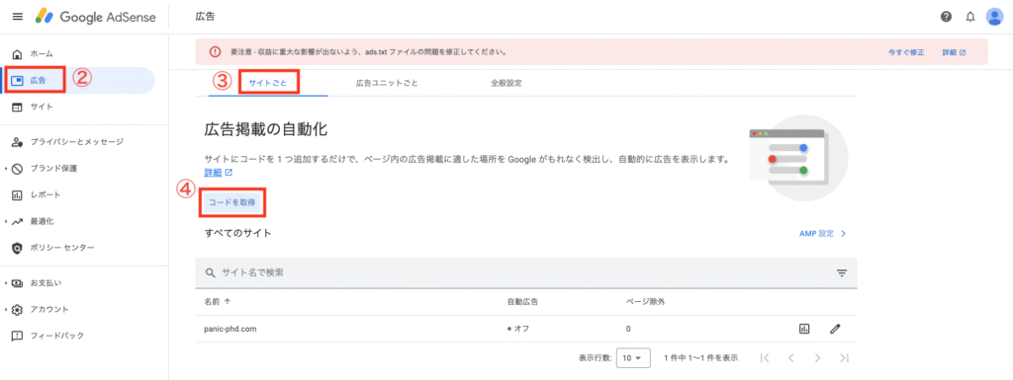Click the search magnifier icon in site search
Screen dimensions: 1013x380
[x=210, y=272]
